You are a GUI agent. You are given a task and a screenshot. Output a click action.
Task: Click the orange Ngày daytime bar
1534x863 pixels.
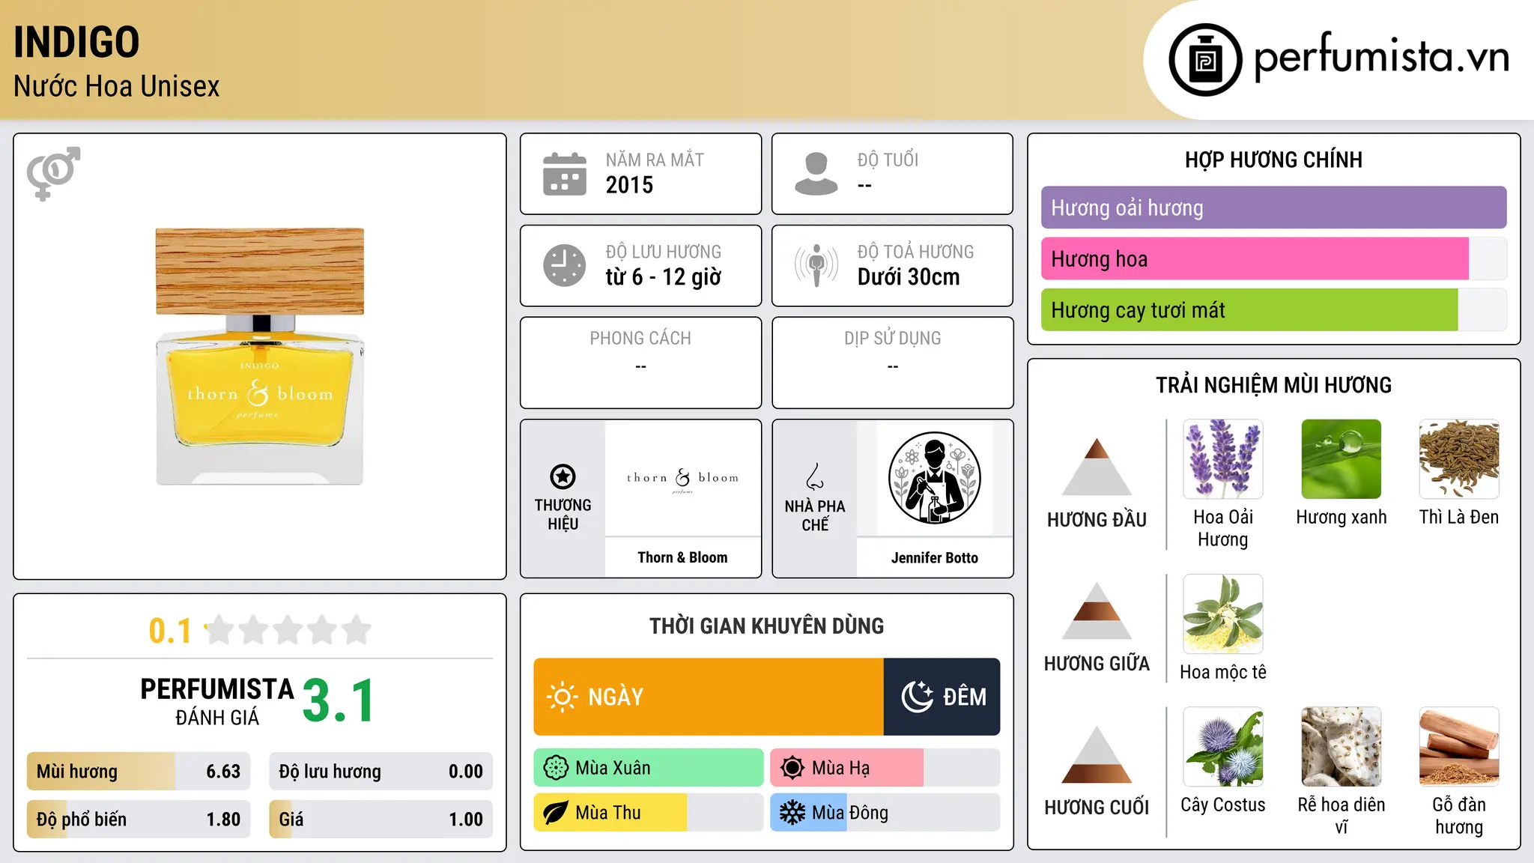point(709,697)
